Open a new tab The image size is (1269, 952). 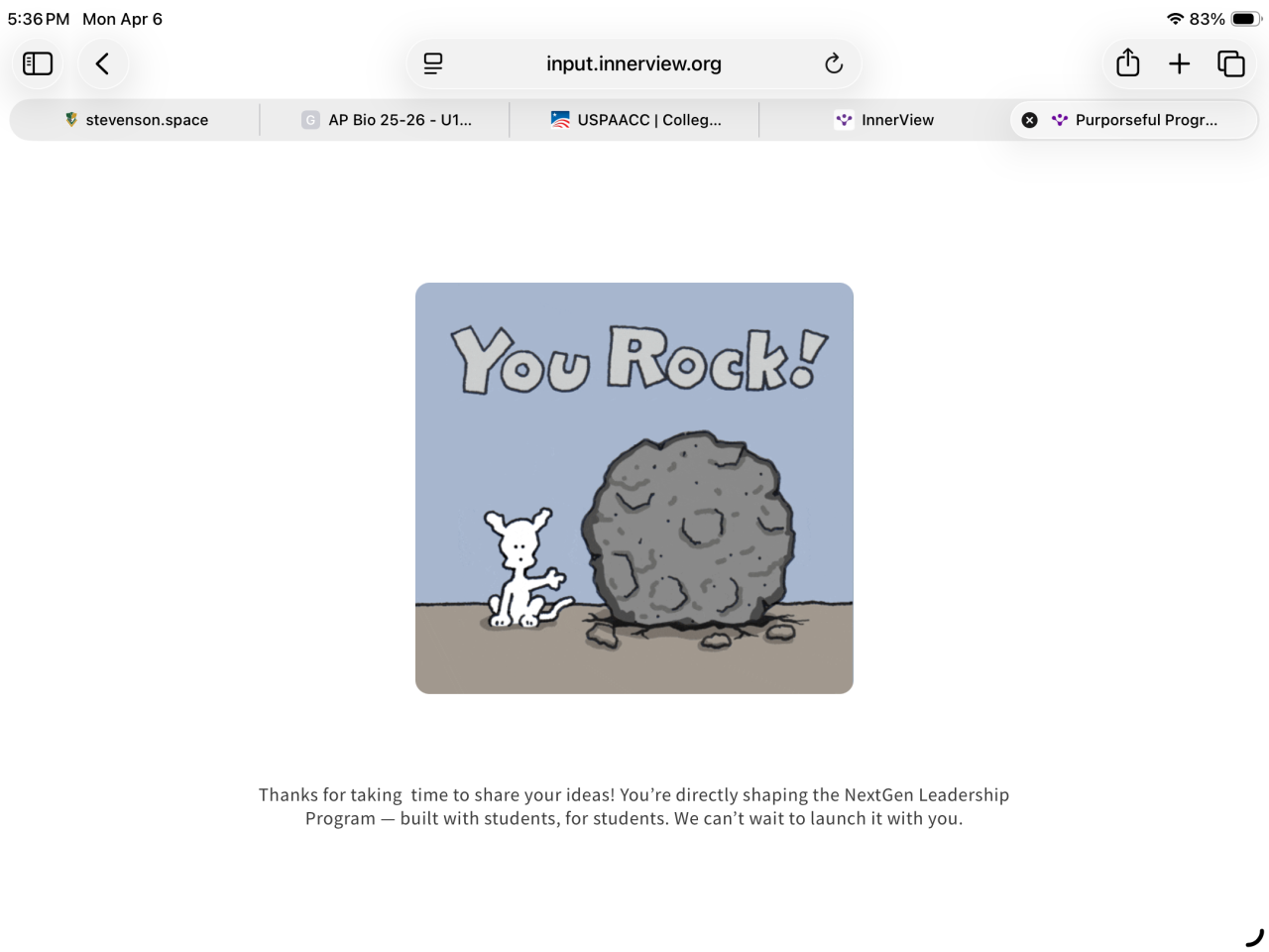(1180, 63)
